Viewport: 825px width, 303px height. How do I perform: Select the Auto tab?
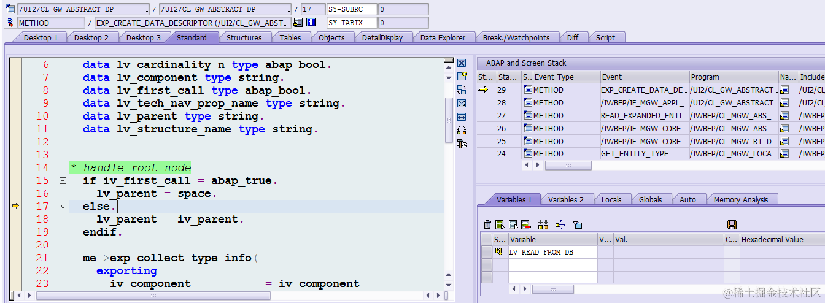(687, 199)
